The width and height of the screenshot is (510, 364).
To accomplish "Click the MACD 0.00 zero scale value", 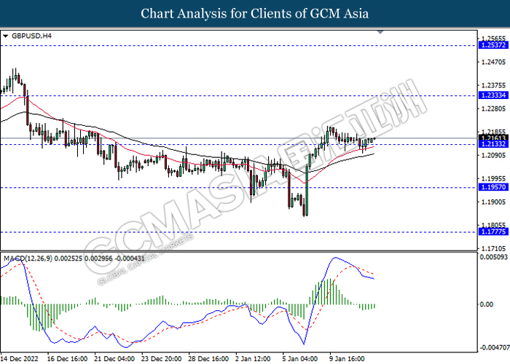I will (x=487, y=304).
